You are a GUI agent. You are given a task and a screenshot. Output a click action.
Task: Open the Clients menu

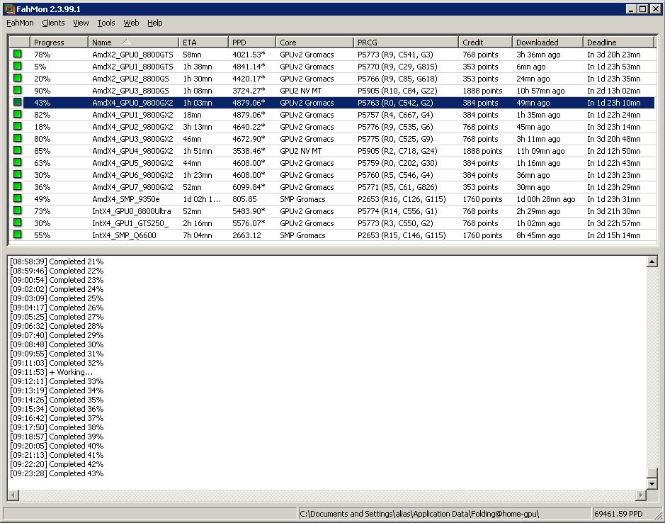point(53,23)
